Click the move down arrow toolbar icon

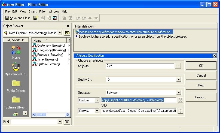(x=96, y=18)
